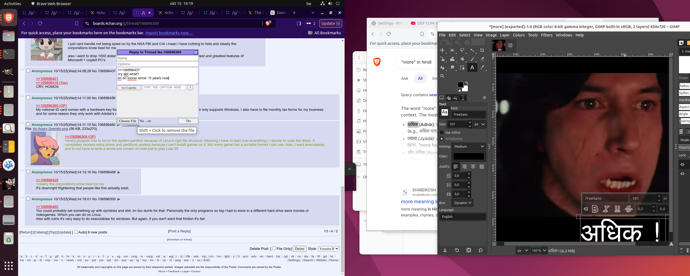This screenshot has width=690, height=276.
Task: Activate the Bucket Fill tool
Action: [462, 59]
